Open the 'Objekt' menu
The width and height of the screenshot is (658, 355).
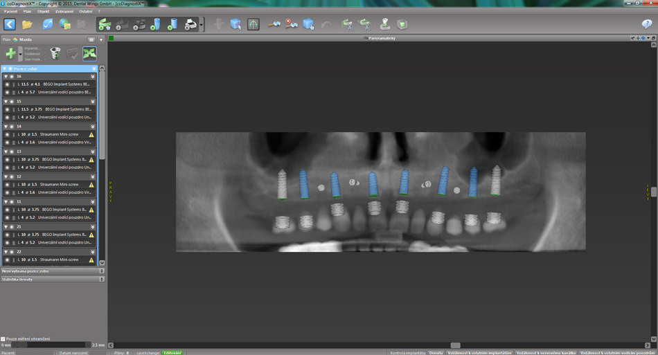[x=43, y=12]
